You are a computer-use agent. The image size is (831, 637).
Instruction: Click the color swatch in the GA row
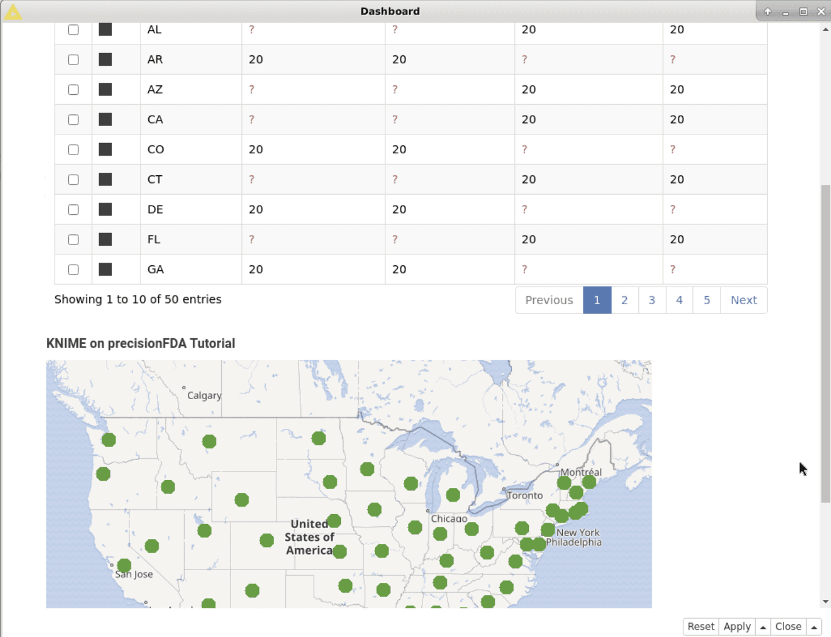pyautogui.click(x=105, y=269)
